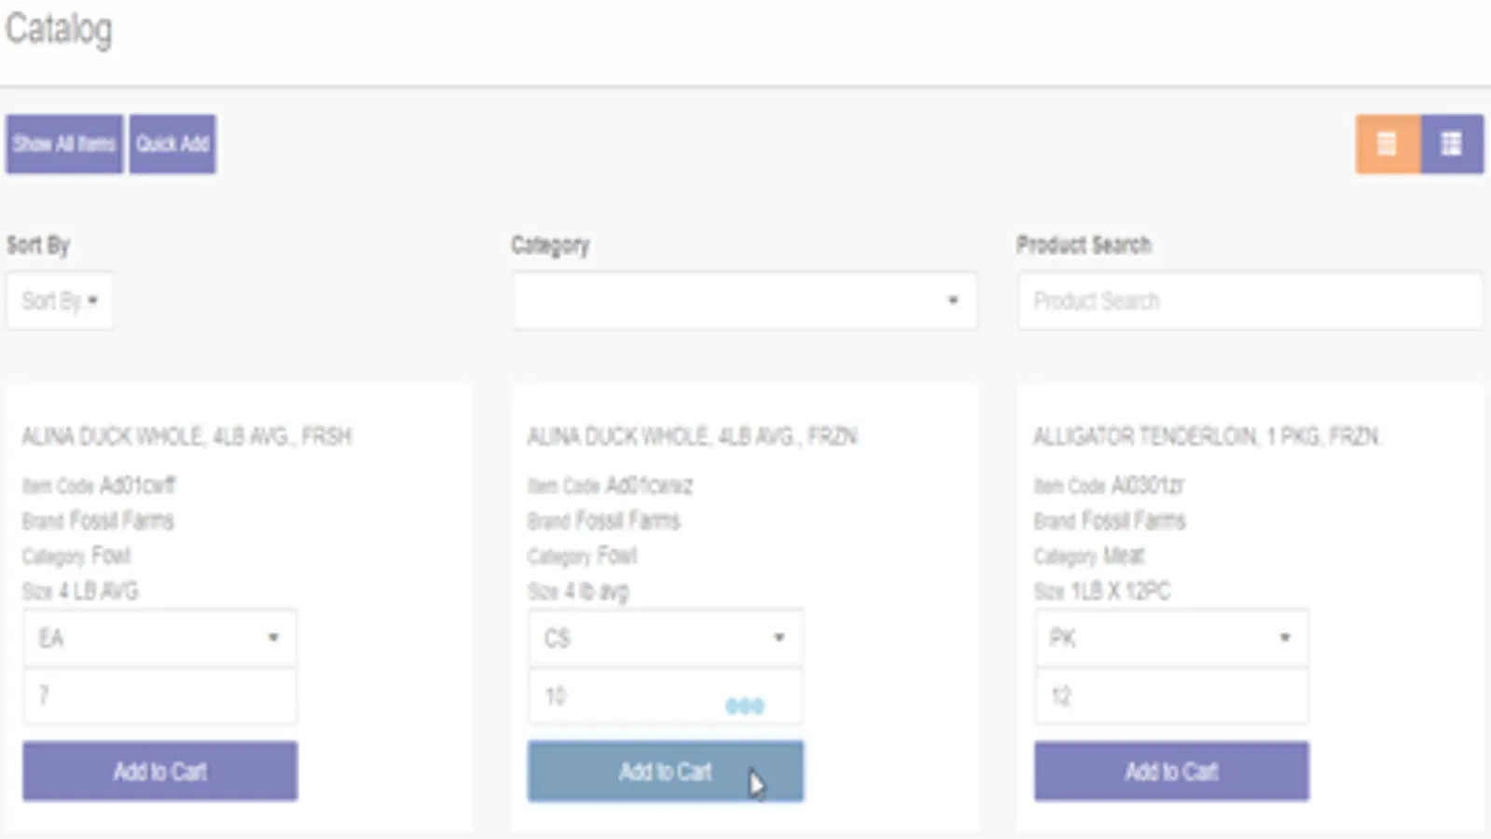Open unit dropdown showing CS
This screenshot has height=839, width=1491.
coord(666,639)
